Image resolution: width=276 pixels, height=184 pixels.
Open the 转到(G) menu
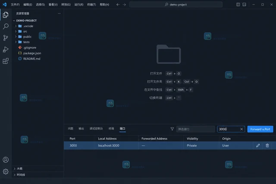point(66,5)
